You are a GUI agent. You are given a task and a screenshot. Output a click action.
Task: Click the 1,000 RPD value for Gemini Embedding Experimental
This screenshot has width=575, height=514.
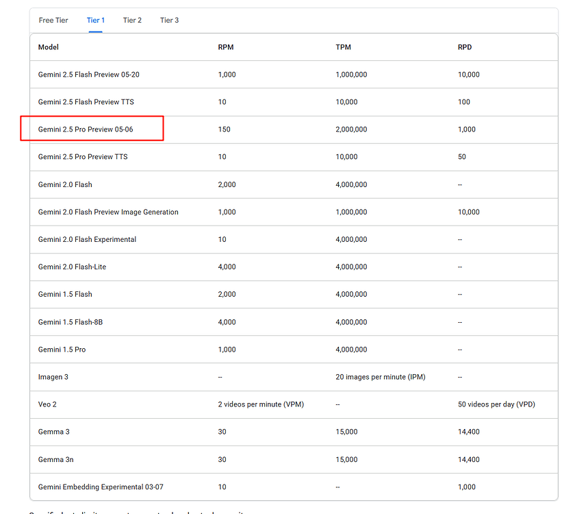click(x=466, y=487)
